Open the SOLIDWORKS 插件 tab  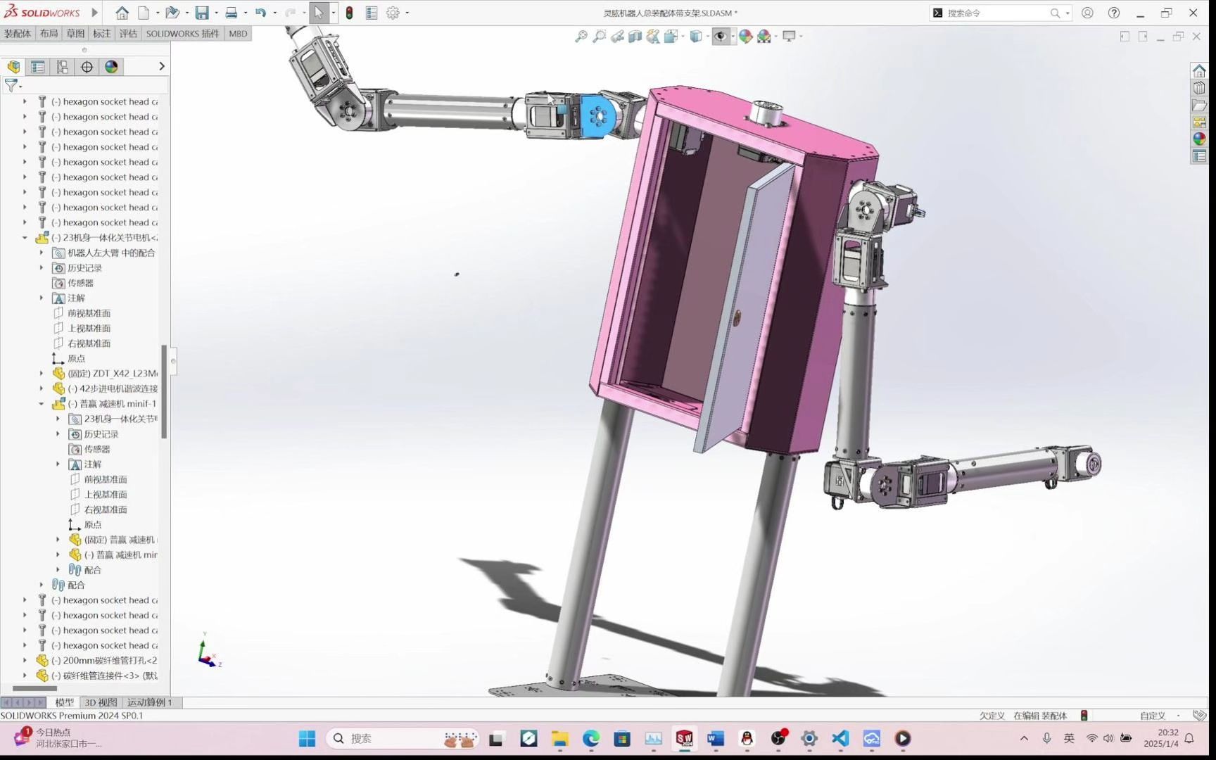(x=183, y=34)
